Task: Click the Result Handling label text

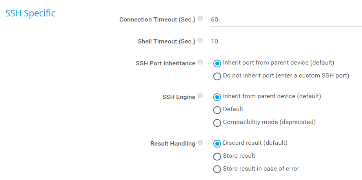Action: 173,144
